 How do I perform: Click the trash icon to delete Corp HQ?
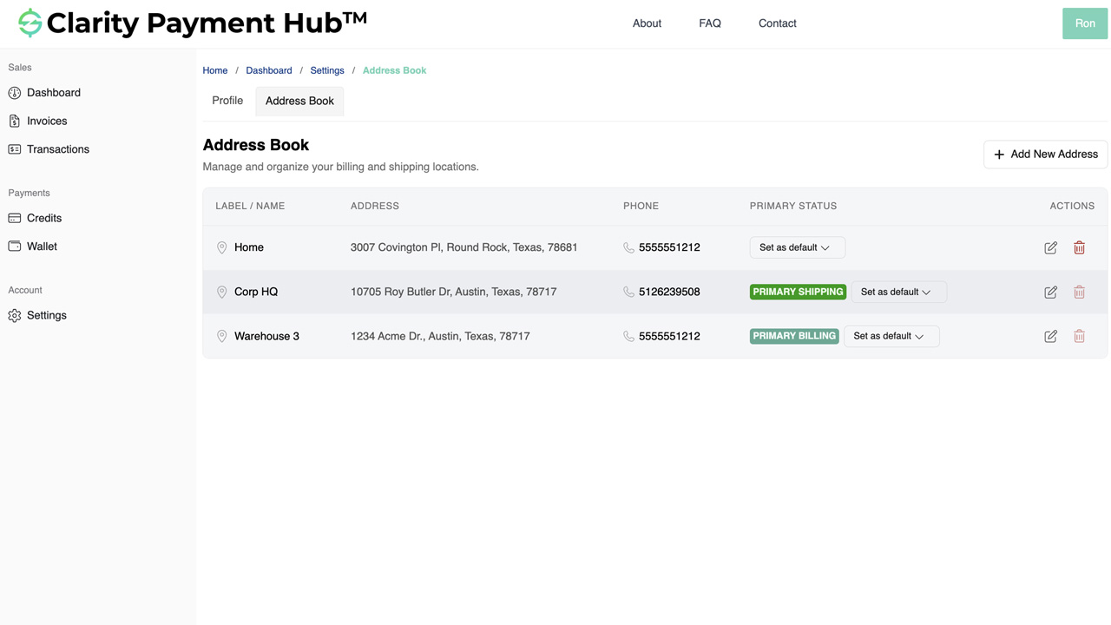[x=1079, y=292]
